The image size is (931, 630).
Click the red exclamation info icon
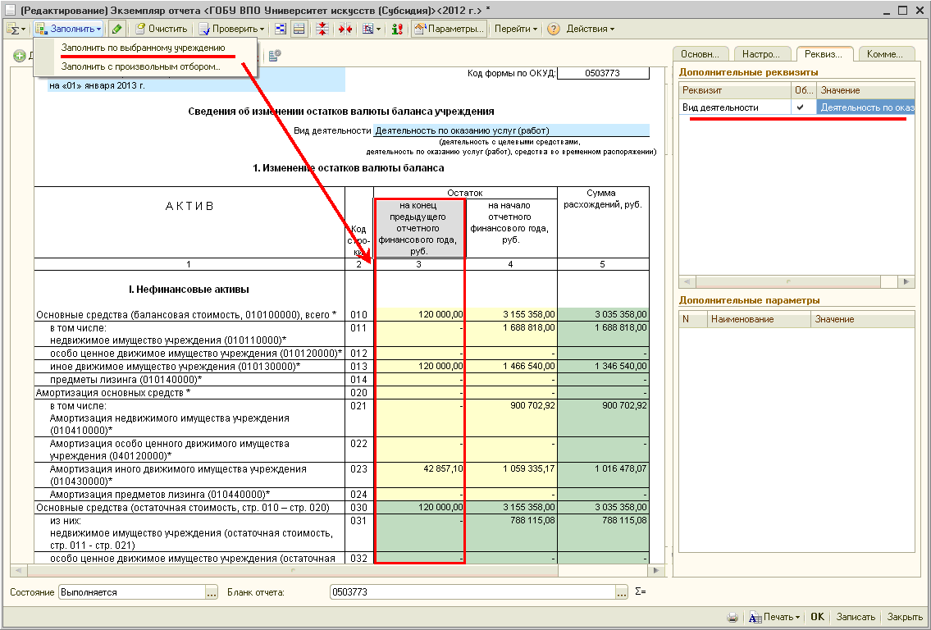(397, 29)
